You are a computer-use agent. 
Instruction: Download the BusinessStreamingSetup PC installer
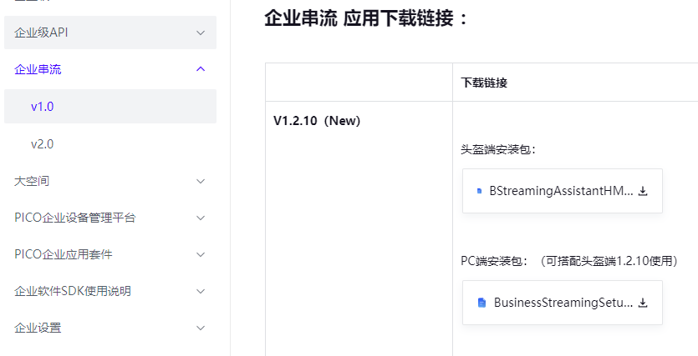coord(642,303)
